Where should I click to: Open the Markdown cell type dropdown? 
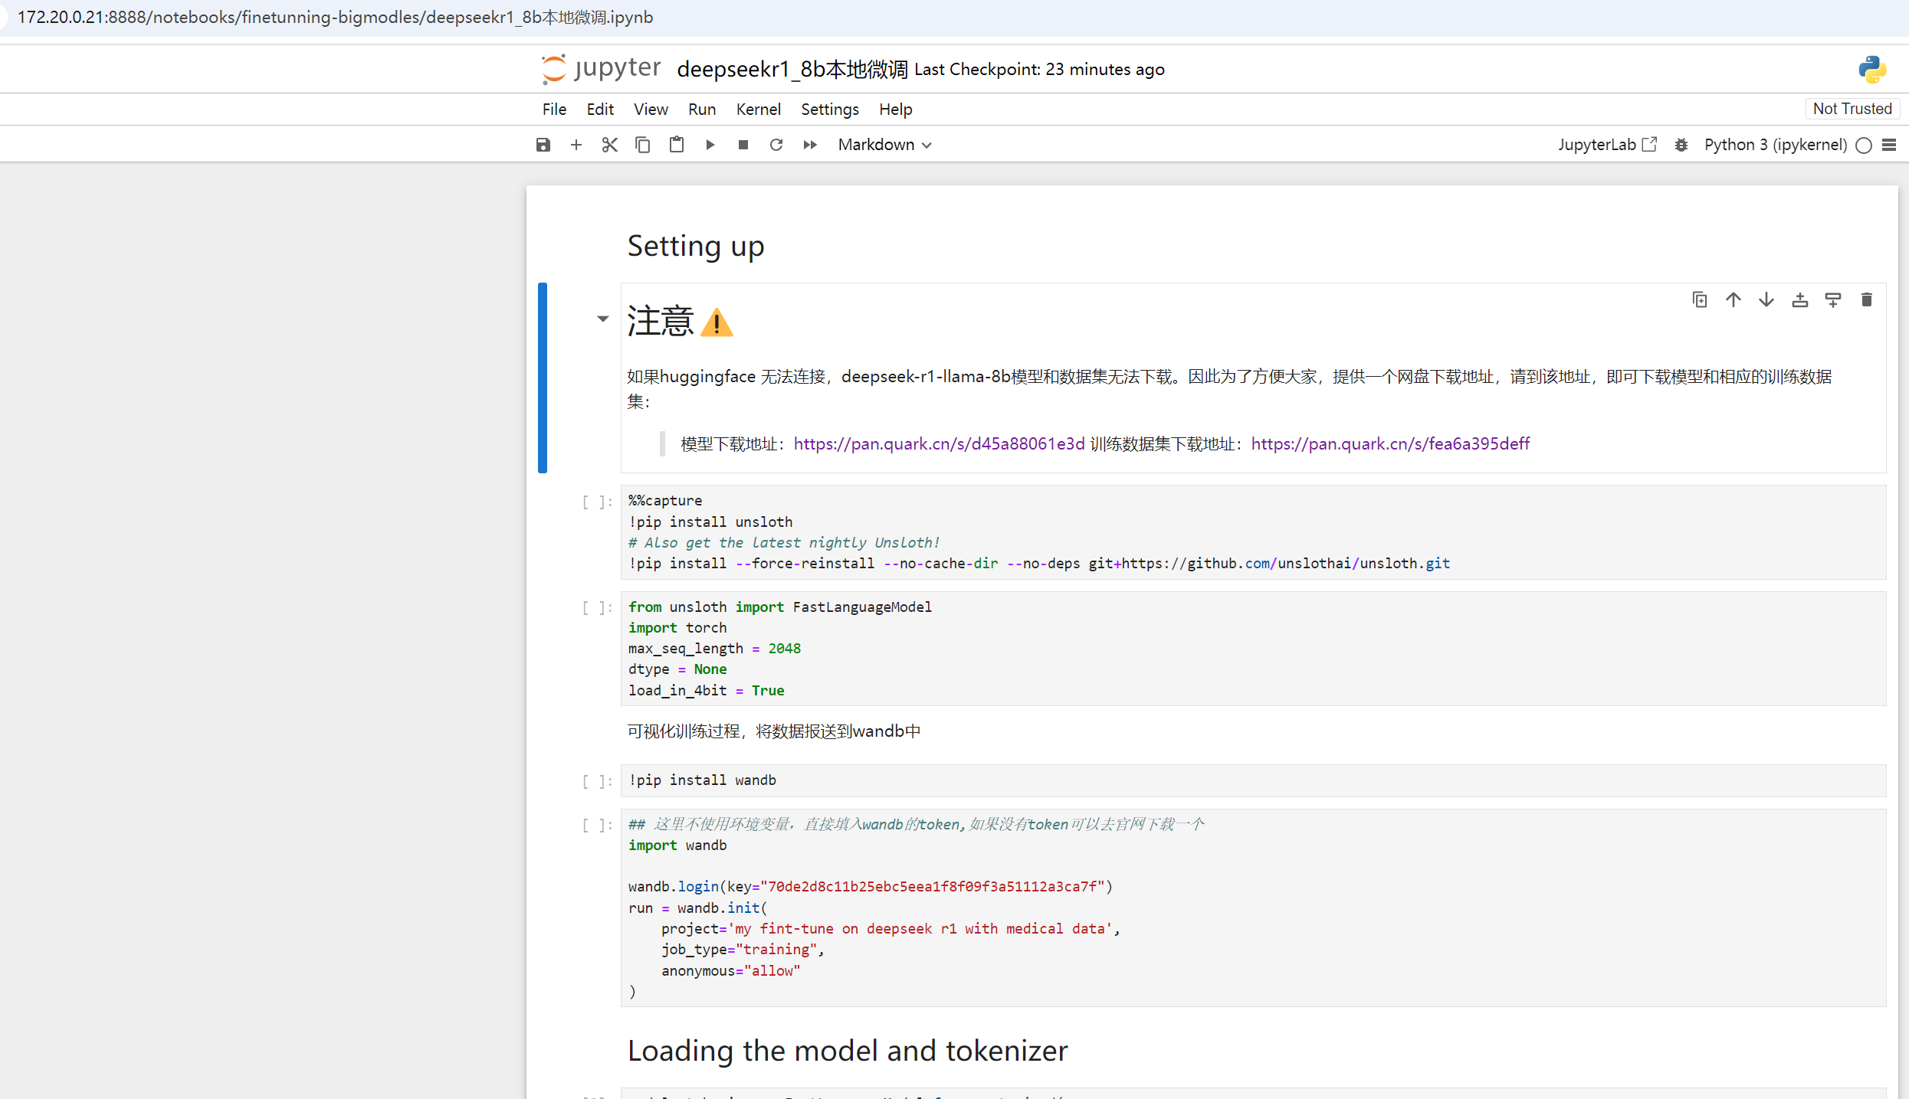click(x=884, y=145)
